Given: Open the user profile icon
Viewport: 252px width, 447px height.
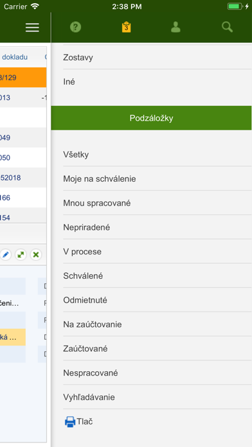Looking at the screenshot, I should (175, 28).
